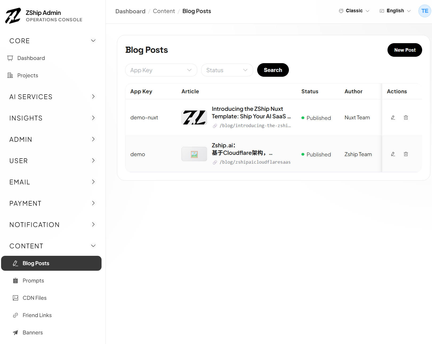This screenshot has width=432, height=344.
Task: Click the link icon beside /blog/zshipaicloudflaresaas
Action: 215,162
